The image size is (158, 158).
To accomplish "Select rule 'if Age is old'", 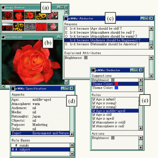I will pyautogui.click(x=115, y=115).
